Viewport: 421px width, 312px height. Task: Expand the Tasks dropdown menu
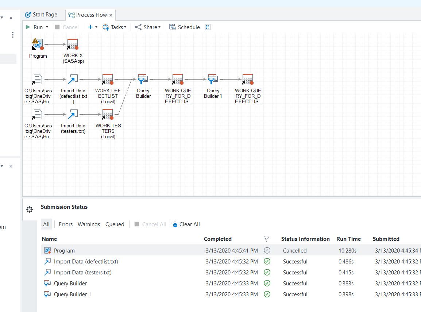(x=114, y=27)
